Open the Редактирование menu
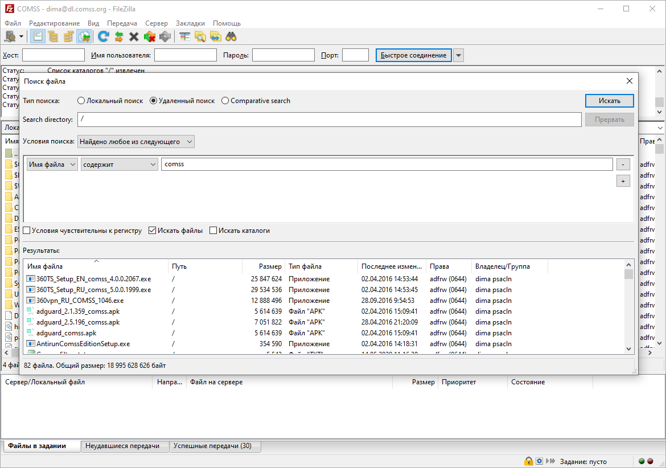Image resolution: width=666 pixels, height=468 pixels. tap(55, 23)
